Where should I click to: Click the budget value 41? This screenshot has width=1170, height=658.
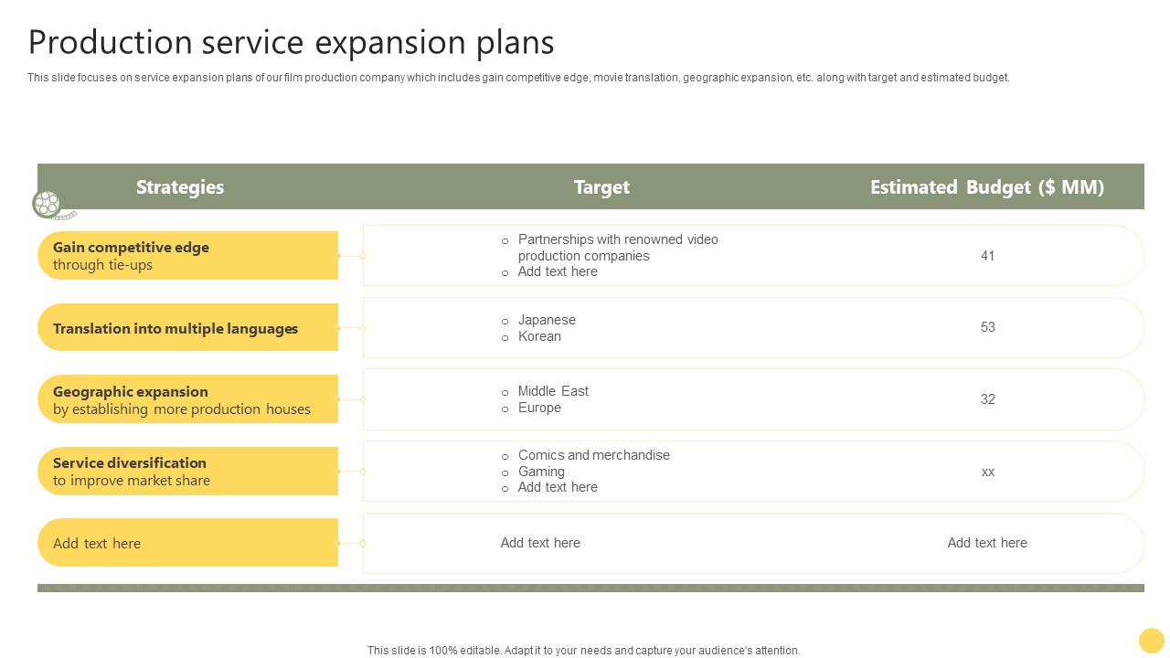click(987, 256)
